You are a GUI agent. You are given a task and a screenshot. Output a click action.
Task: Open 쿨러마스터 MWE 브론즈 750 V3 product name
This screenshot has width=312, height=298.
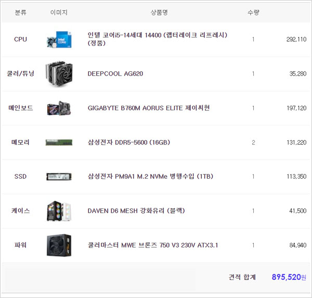[x=153, y=245]
